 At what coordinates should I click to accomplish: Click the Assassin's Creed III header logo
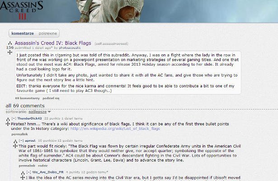tap(21, 10)
